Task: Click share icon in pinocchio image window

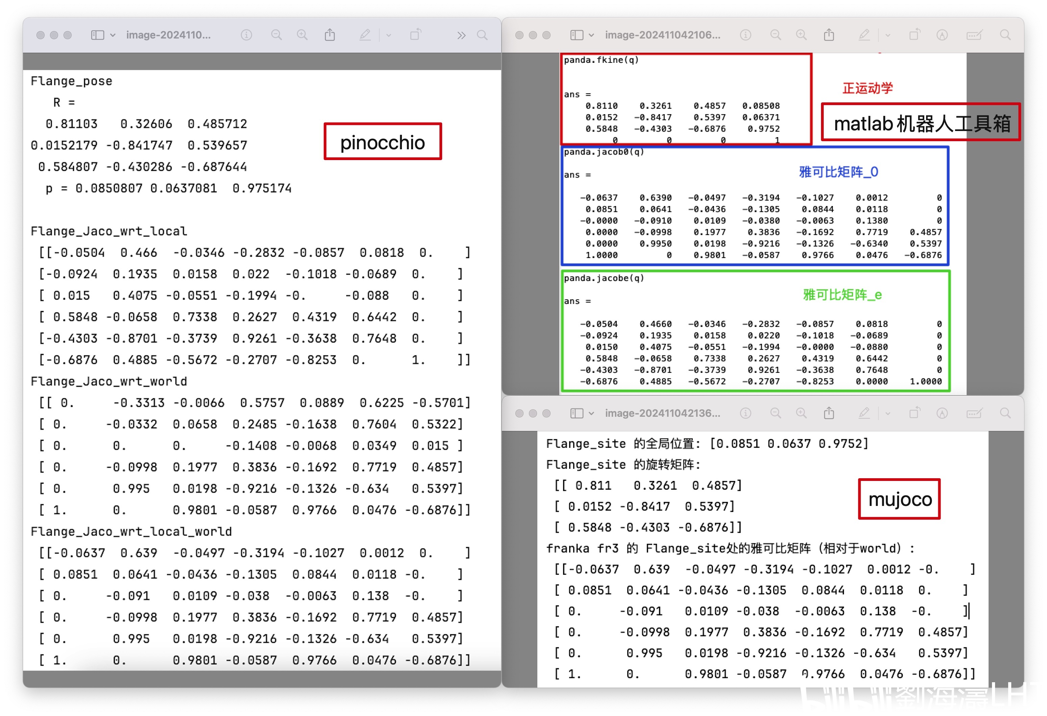Action: [x=330, y=35]
